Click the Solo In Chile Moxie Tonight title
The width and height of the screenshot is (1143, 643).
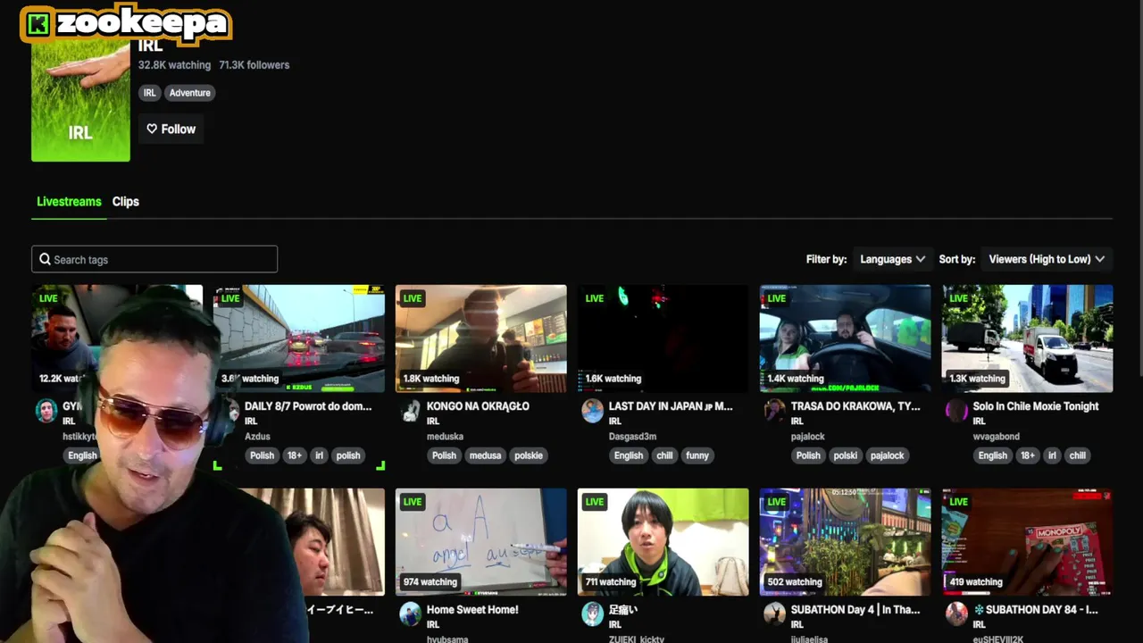[1036, 406]
